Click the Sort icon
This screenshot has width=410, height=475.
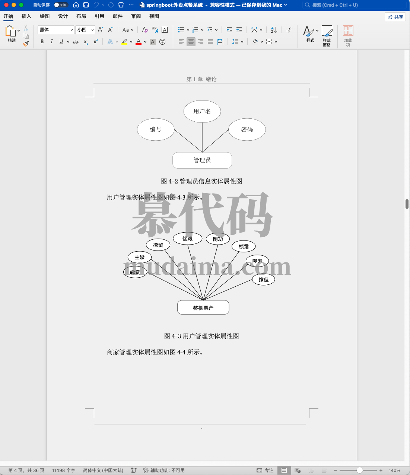tap(274, 30)
